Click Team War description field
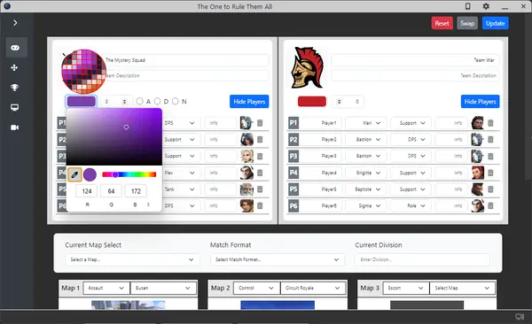This screenshot has width=532, height=324. pos(415,75)
